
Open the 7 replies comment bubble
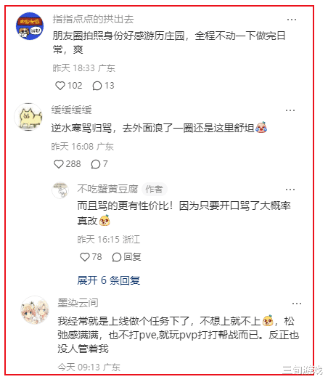(96, 164)
